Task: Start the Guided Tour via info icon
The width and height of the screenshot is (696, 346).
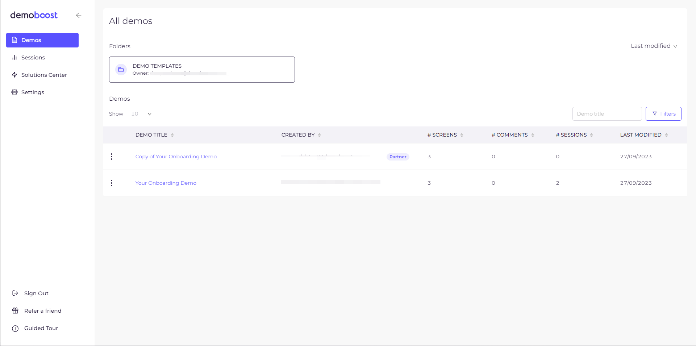Action: pos(15,328)
